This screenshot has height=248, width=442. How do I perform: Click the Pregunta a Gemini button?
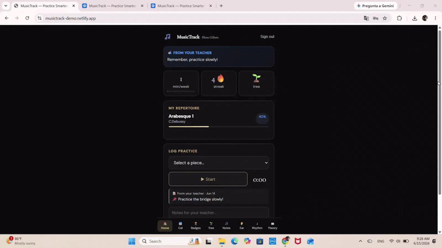[x=375, y=6]
